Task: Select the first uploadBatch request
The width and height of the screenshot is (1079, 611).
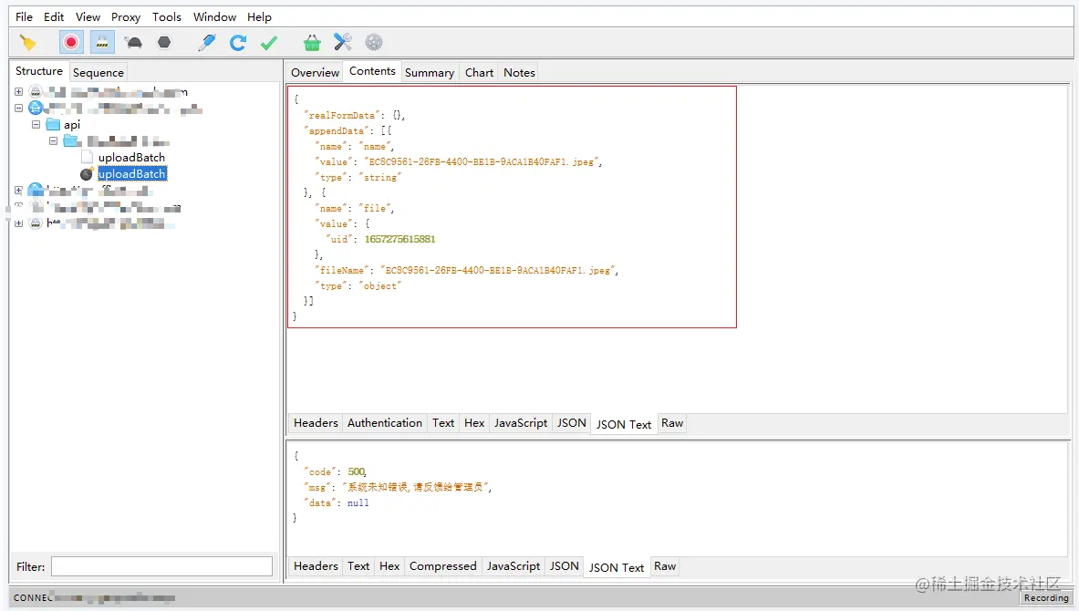Action: (131, 158)
